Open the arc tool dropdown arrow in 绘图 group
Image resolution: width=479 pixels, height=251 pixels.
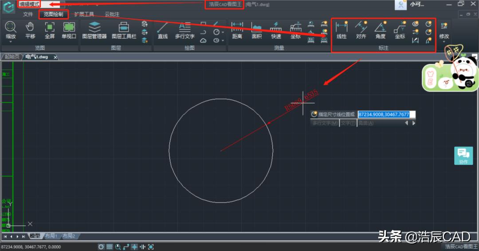[x=223, y=40]
